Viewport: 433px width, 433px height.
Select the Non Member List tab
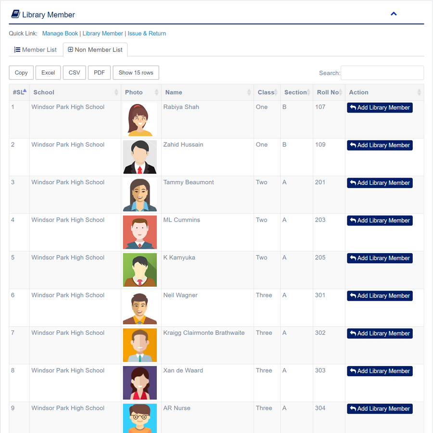pyautogui.click(x=95, y=50)
